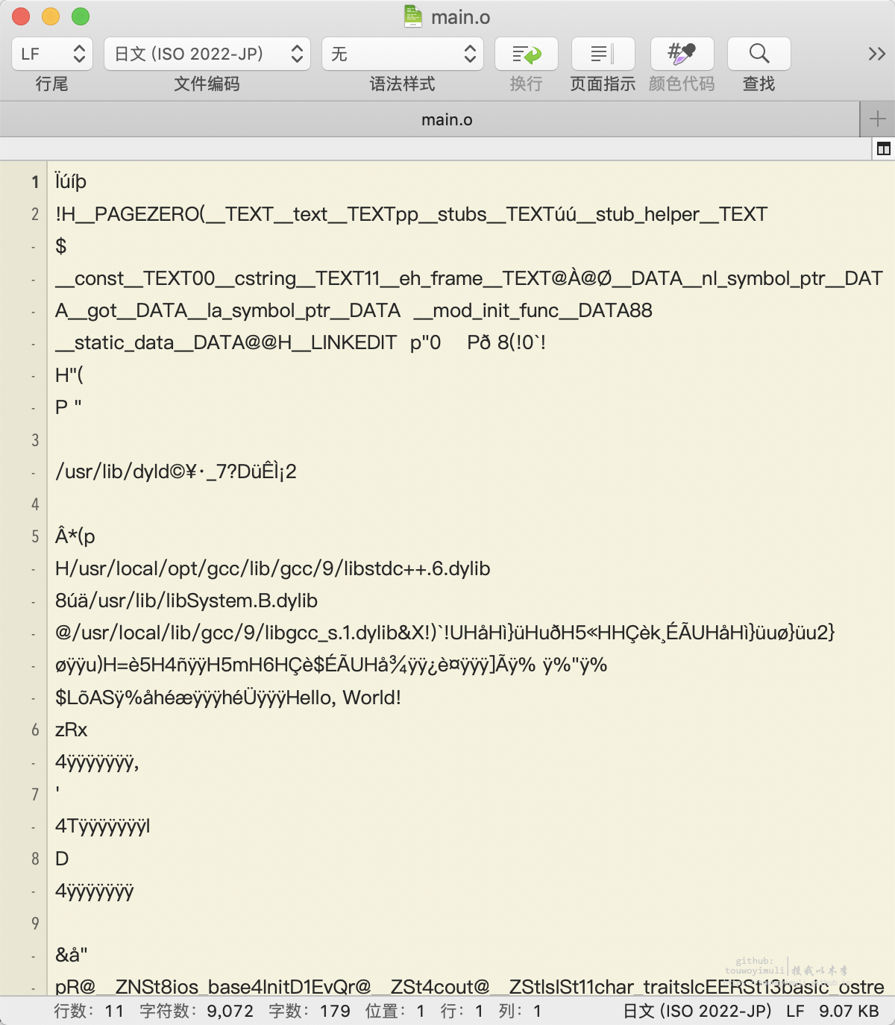Image resolution: width=895 pixels, height=1025 pixels.
Task: Open the syntax style dropdown showing 无
Action: [x=403, y=54]
